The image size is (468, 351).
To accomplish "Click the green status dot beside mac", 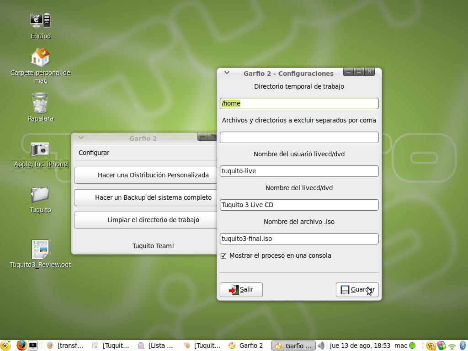I will 412,346.
